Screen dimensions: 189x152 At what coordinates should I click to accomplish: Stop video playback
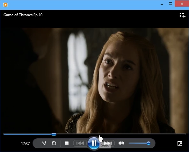click(67, 143)
